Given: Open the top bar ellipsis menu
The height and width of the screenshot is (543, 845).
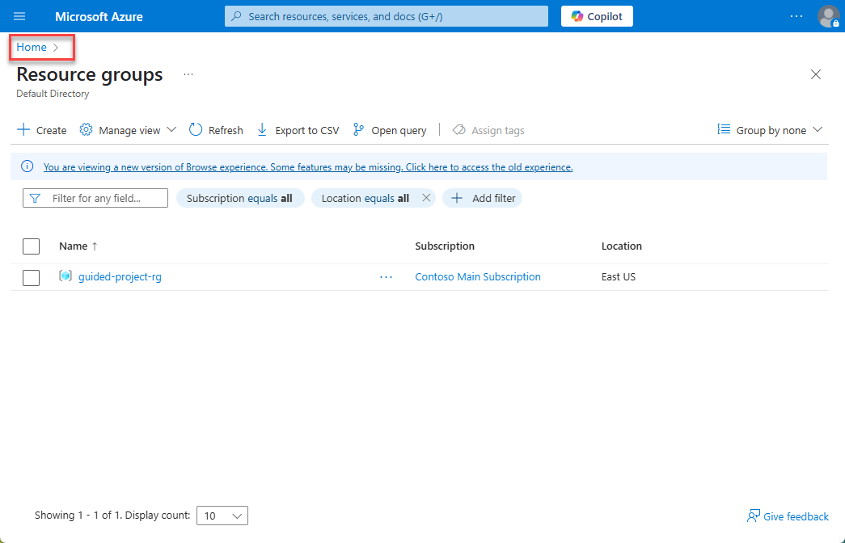Looking at the screenshot, I should pyautogui.click(x=796, y=16).
